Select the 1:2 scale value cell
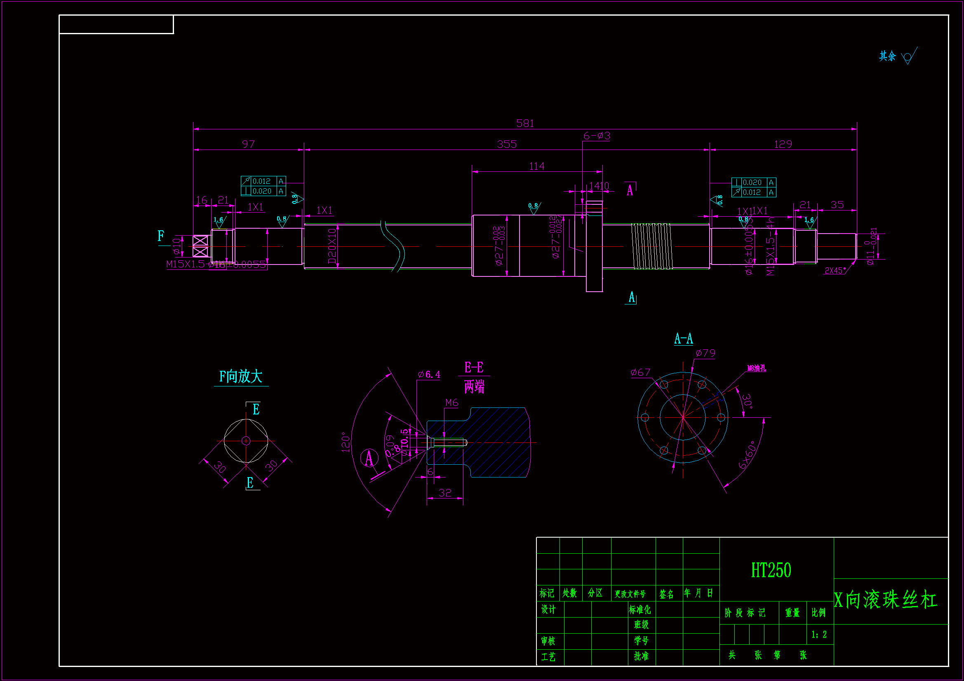Screen dimensions: 964x681 coord(819,634)
